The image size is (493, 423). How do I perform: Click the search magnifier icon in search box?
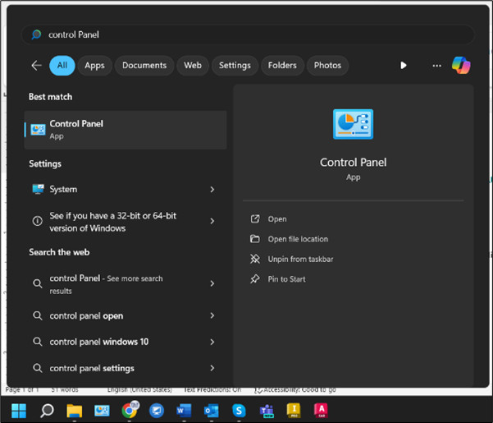point(36,34)
